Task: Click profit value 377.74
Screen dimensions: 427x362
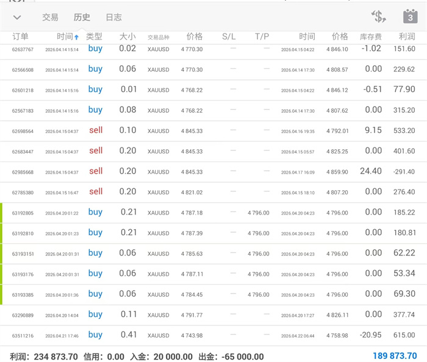Action: [404, 314]
